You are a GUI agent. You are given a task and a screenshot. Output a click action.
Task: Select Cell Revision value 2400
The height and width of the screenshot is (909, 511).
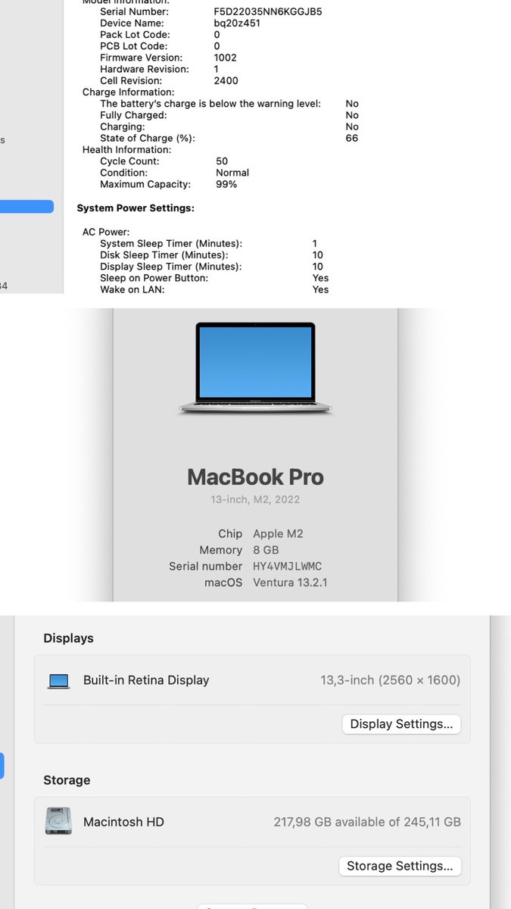point(226,81)
